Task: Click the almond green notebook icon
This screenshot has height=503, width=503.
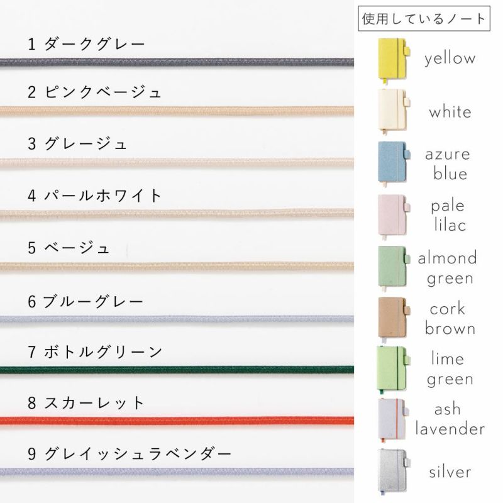Action: pyautogui.click(x=391, y=266)
